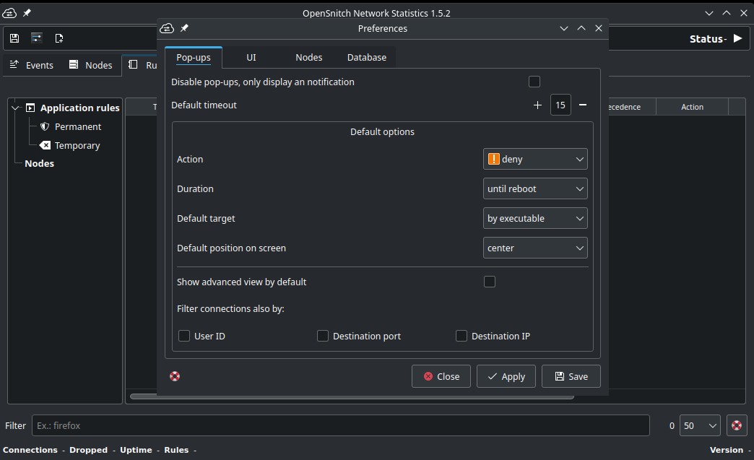The height and width of the screenshot is (460, 754).
Task: Switch to the Events tab in the main window
Action: click(32, 65)
